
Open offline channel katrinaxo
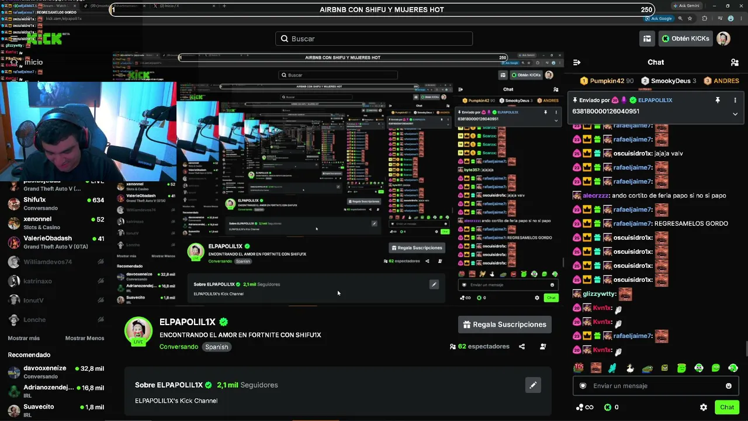click(56, 281)
